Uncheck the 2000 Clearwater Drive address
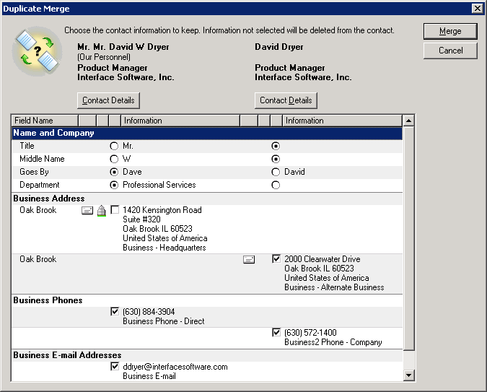Viewport: 487px width, 392px height. pyautogui.click(x=276, y=259)
